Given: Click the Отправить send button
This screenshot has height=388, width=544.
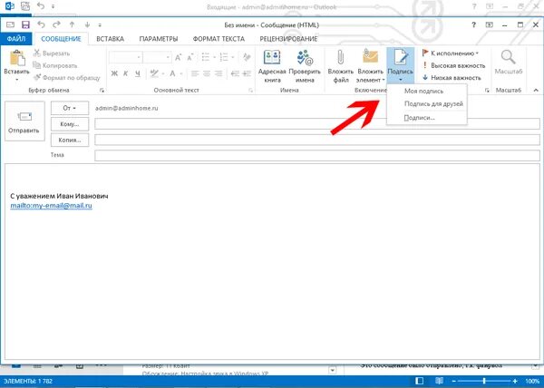Looking at the screenshot, I should click(24, 121).
